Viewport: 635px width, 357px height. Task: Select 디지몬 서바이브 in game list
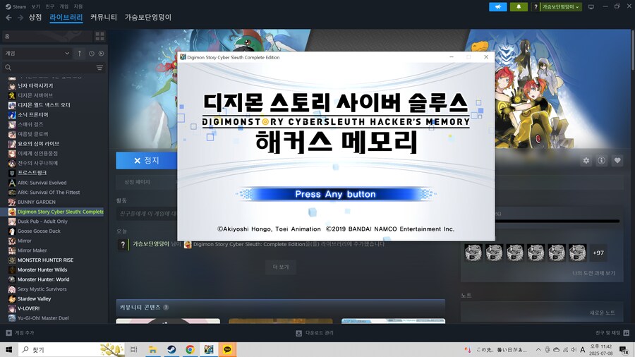click(35, 95)
